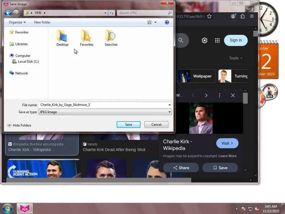Click the Share button

(181, 168)
